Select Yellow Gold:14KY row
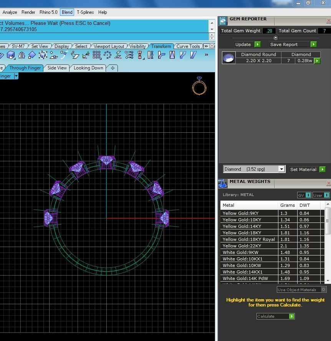Viewport: 331px width, 341px height. 272,226
